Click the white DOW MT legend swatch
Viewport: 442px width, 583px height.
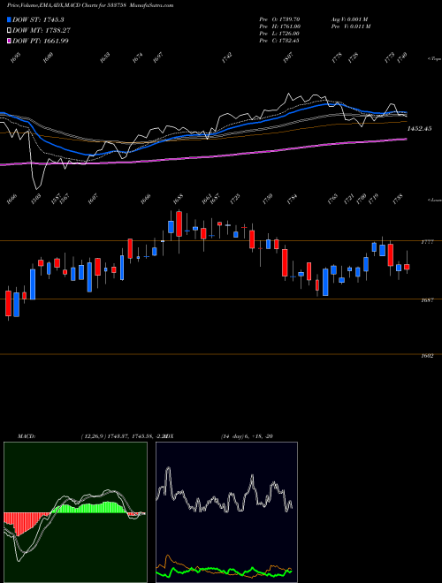(9, 31)
